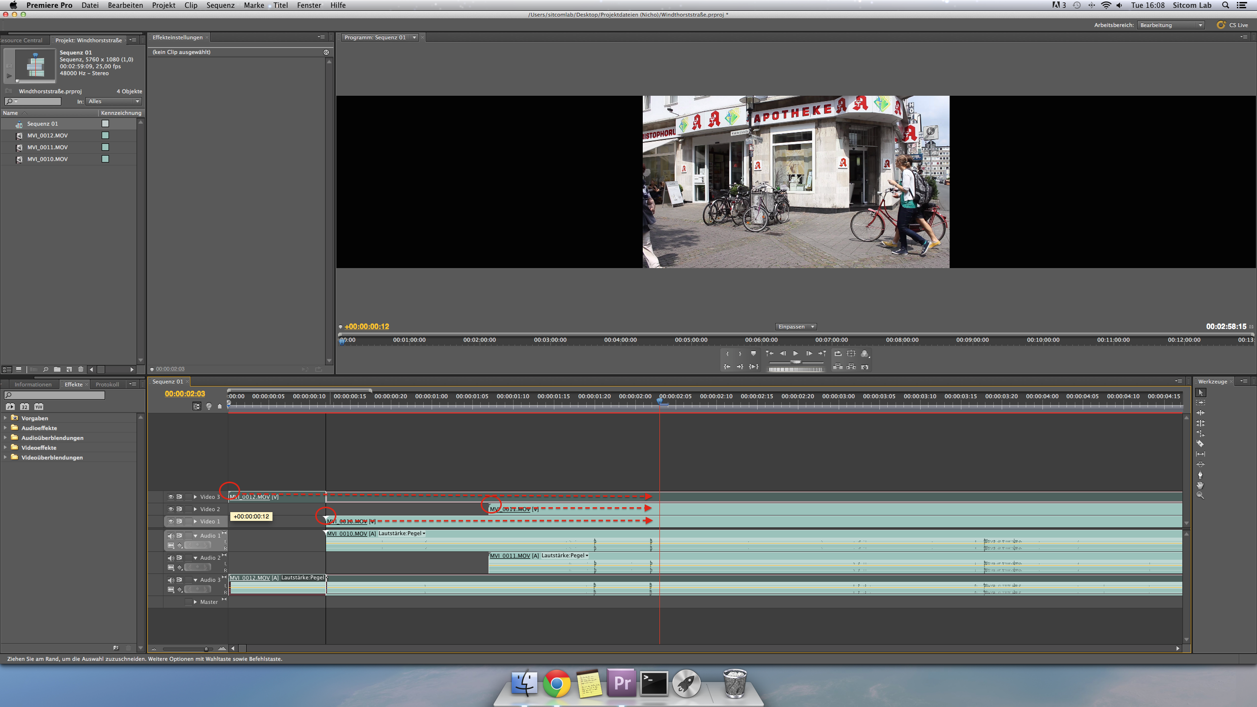Expand the Videoeffekte folder

pyautogui.click(x=5, y=447)
